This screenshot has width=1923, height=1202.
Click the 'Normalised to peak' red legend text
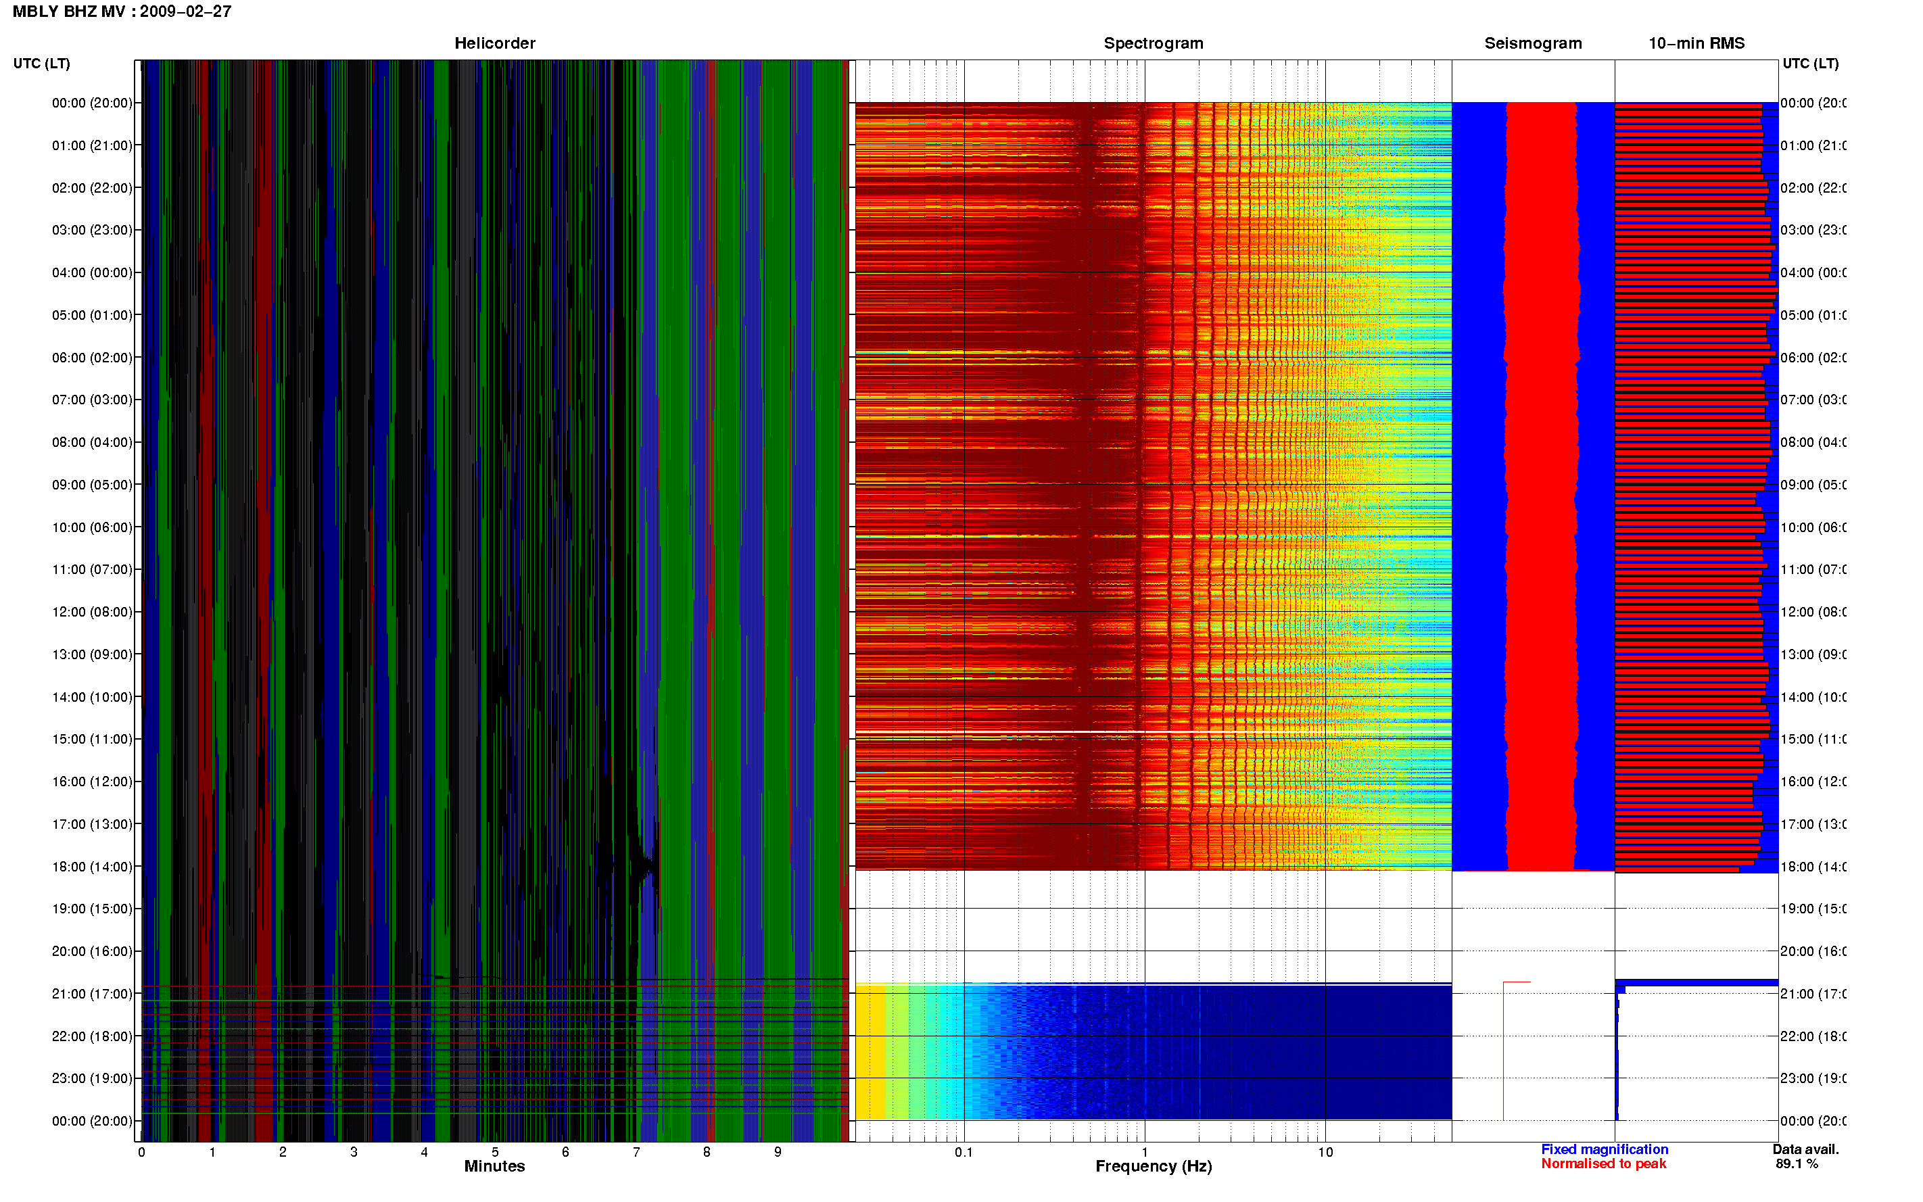[1603, 1164]
